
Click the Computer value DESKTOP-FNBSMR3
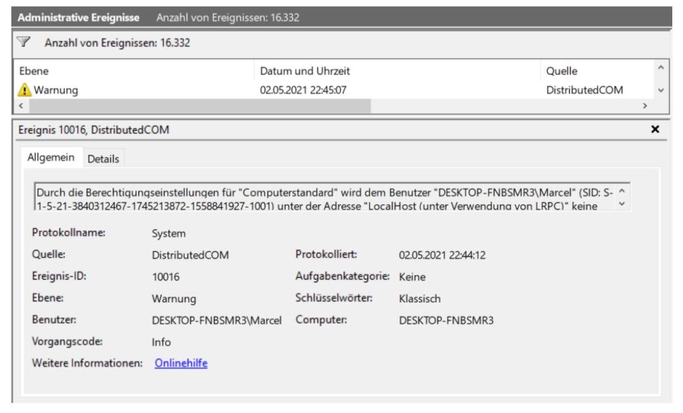[x=446, y=319]
